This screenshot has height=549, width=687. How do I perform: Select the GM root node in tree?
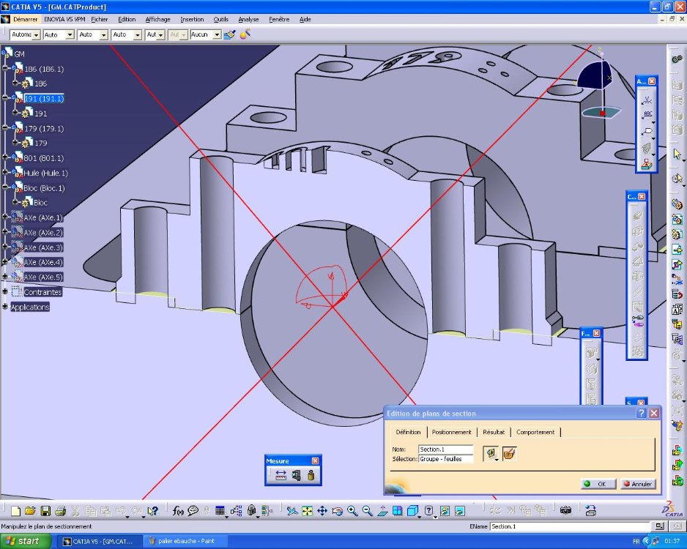pos(19,54)
